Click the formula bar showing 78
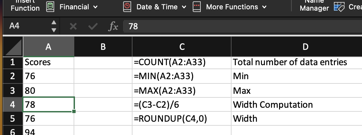Viewport: 362px width, 135px height. click(234, 26)
